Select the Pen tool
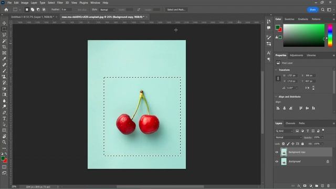336x189 pixels. [x=4, y=112]
